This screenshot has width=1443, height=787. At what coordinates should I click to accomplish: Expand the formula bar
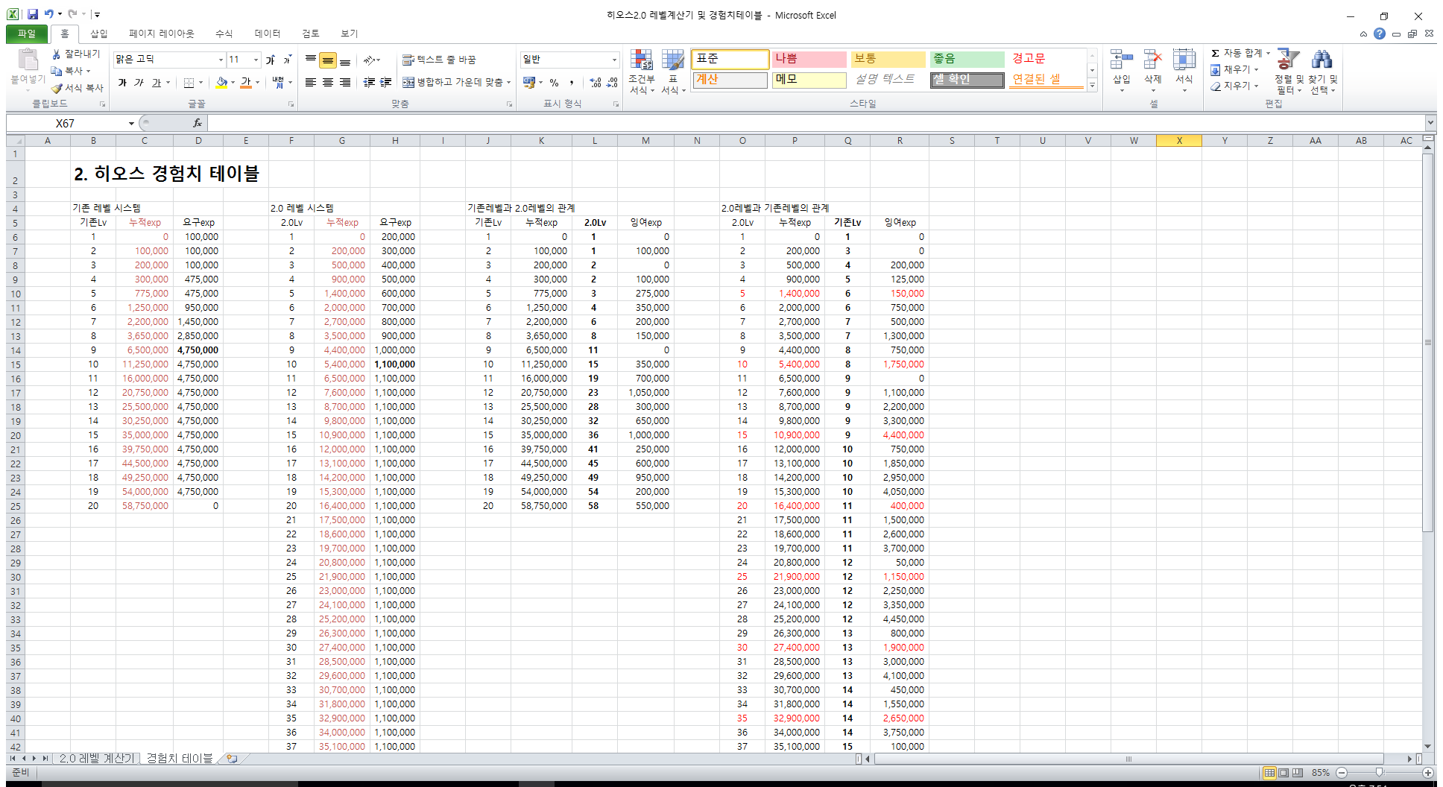pyautogui.click(x=1430, y=123)
